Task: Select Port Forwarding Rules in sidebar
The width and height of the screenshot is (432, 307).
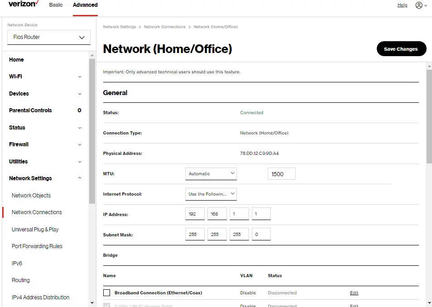Action: click(37, 246)
